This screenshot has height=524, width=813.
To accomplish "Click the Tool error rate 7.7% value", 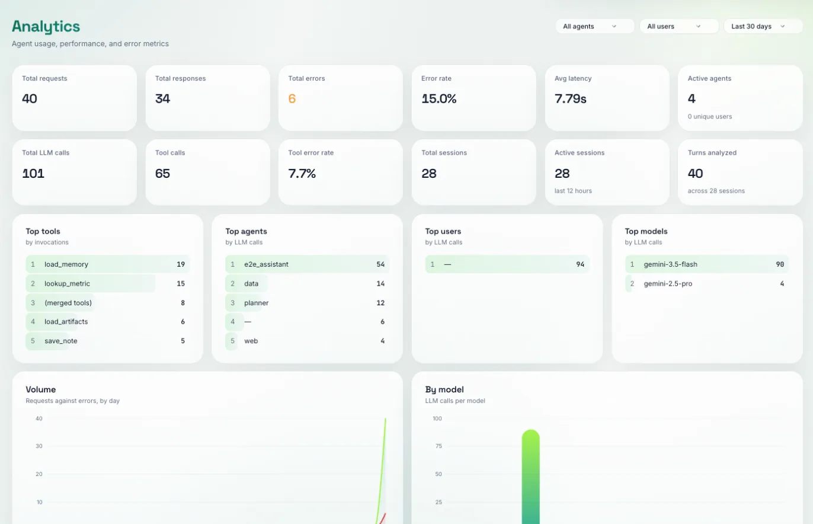I will (x=302, y=174).
